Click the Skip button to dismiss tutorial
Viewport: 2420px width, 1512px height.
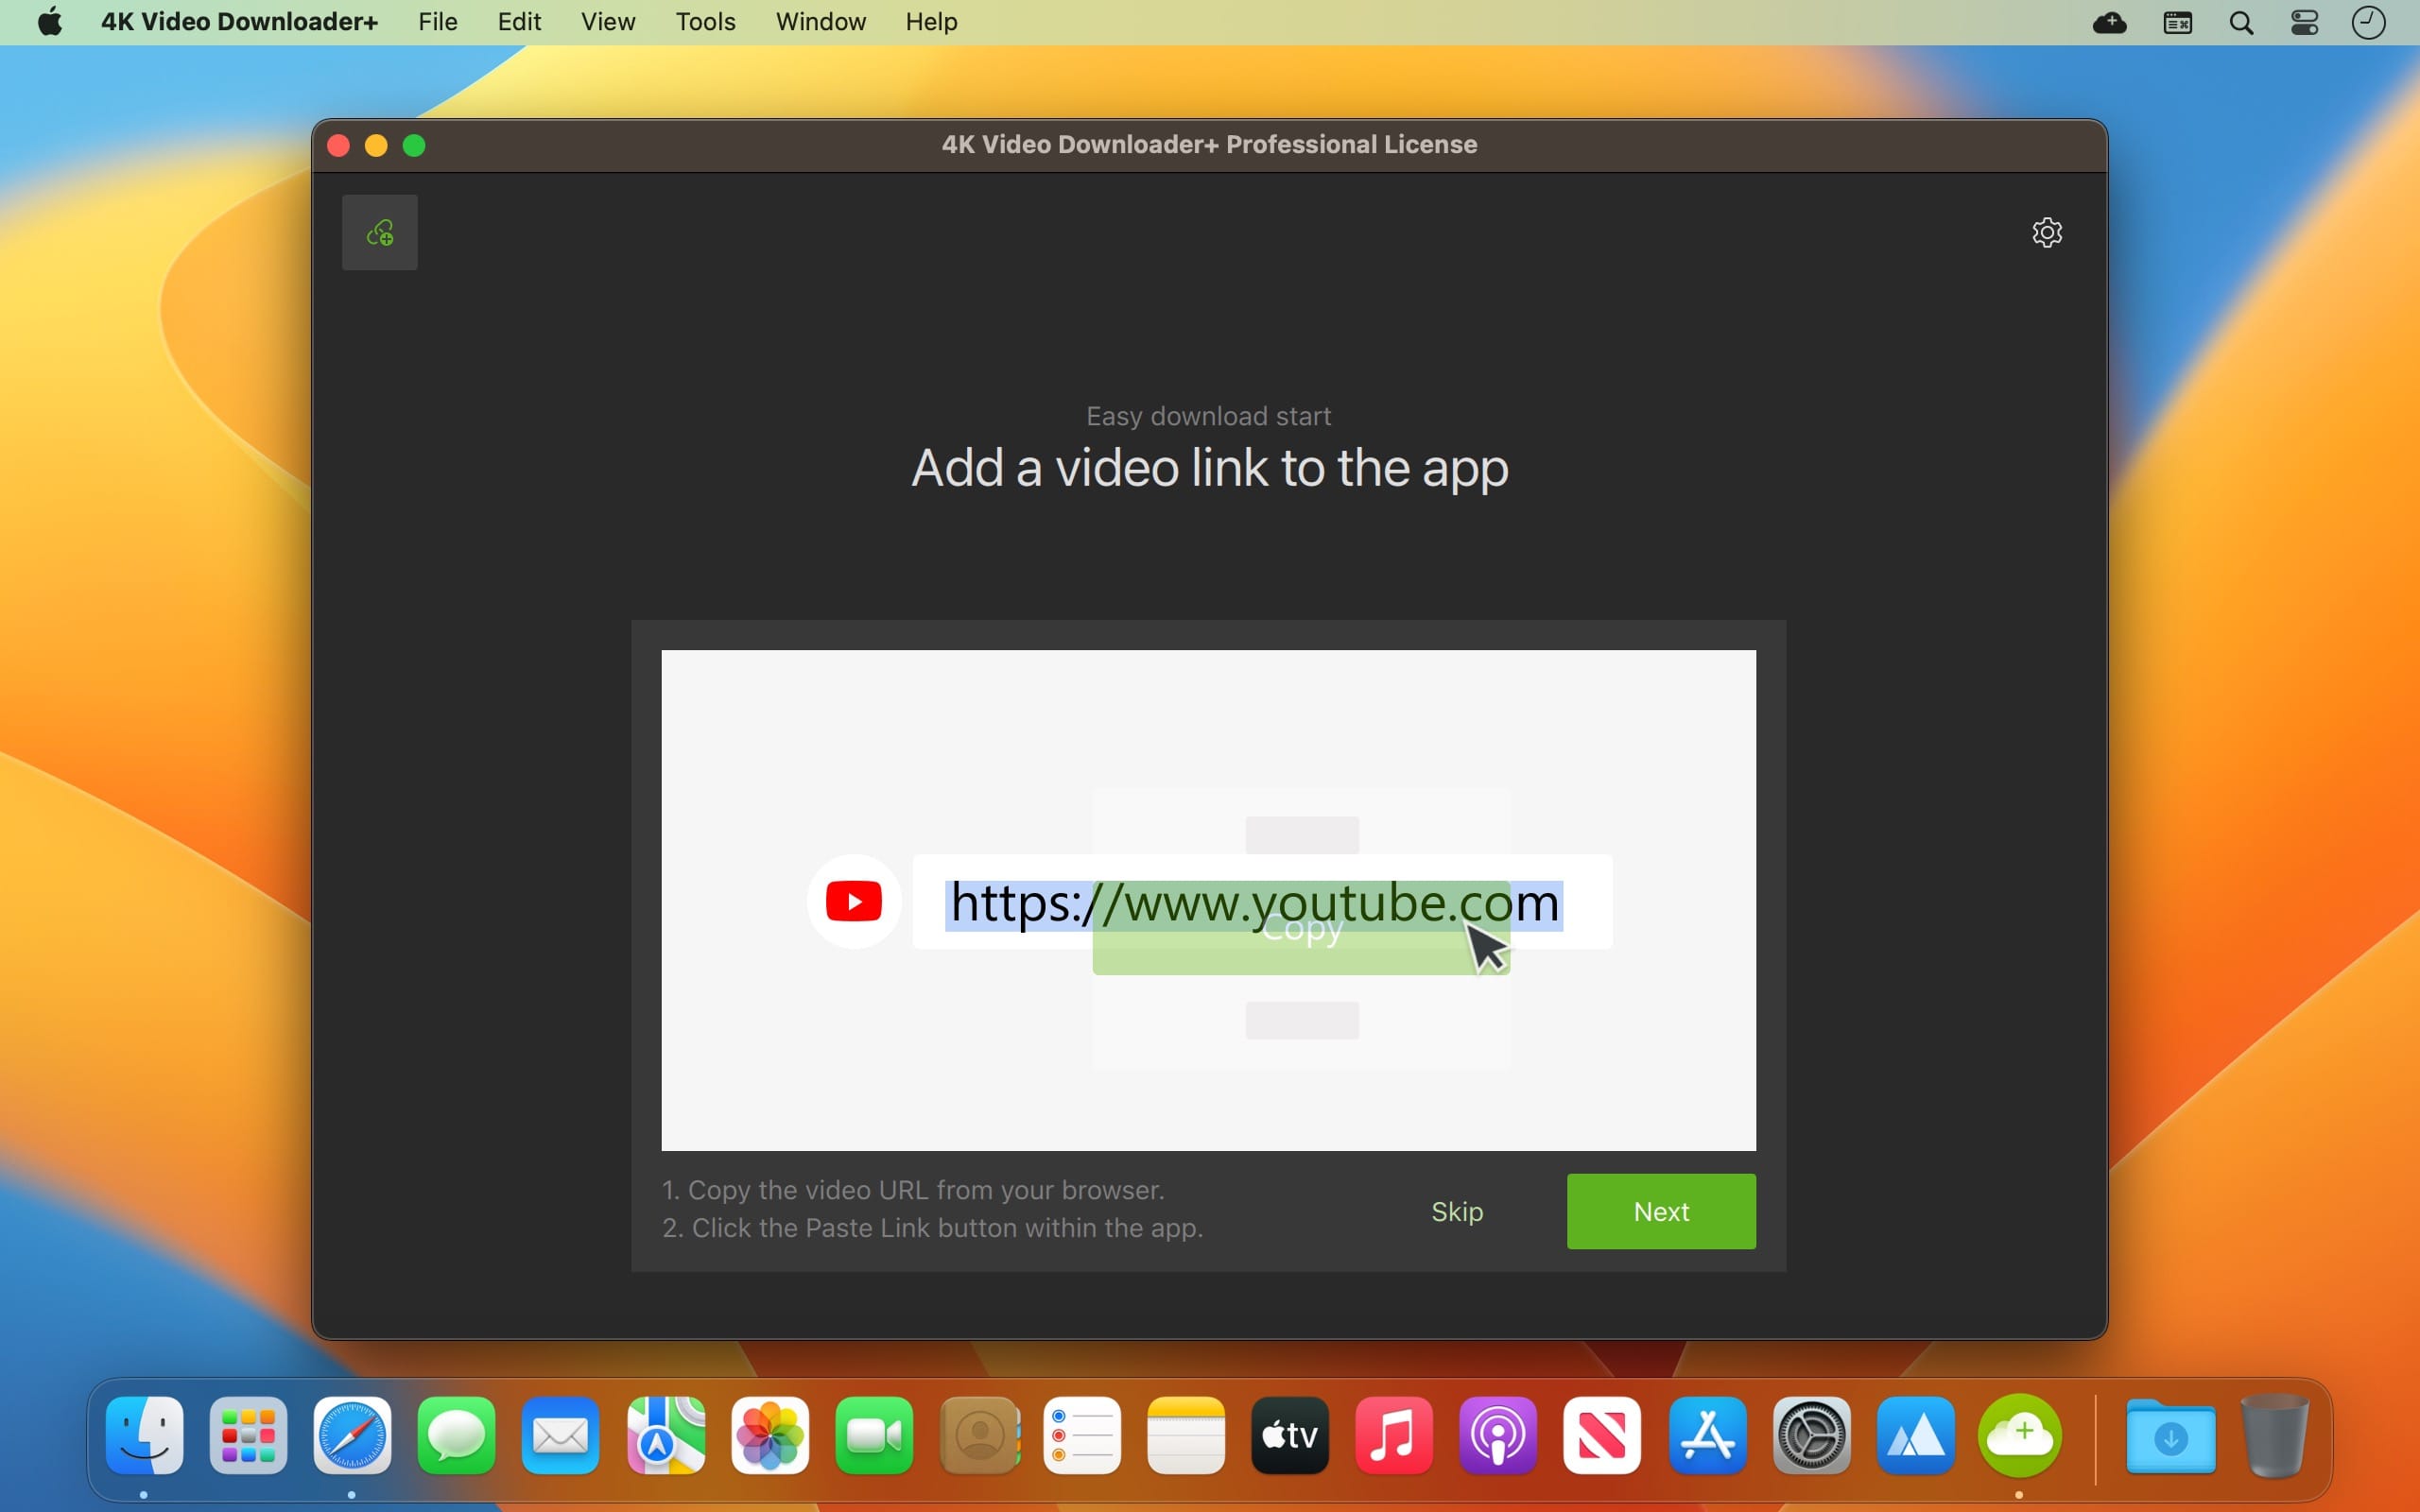1457,1209
